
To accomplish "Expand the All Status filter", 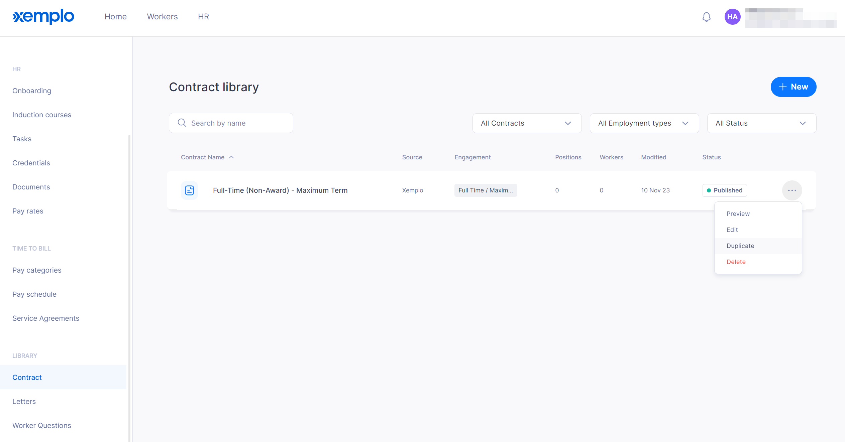I will pyautogui.click(x=761, y=123).
